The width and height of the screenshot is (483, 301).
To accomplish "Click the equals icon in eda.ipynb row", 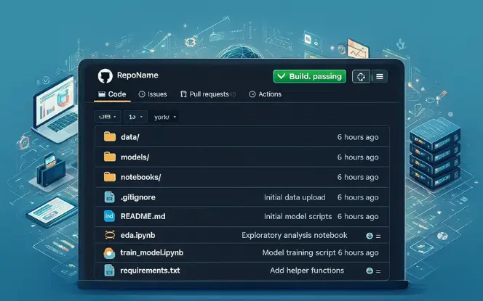I will 378,236.
